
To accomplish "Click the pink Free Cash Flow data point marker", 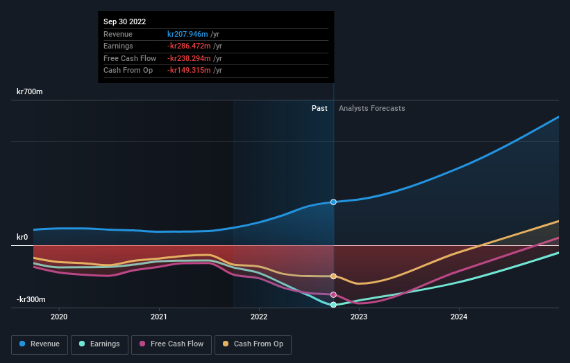I will click(333, 295).
